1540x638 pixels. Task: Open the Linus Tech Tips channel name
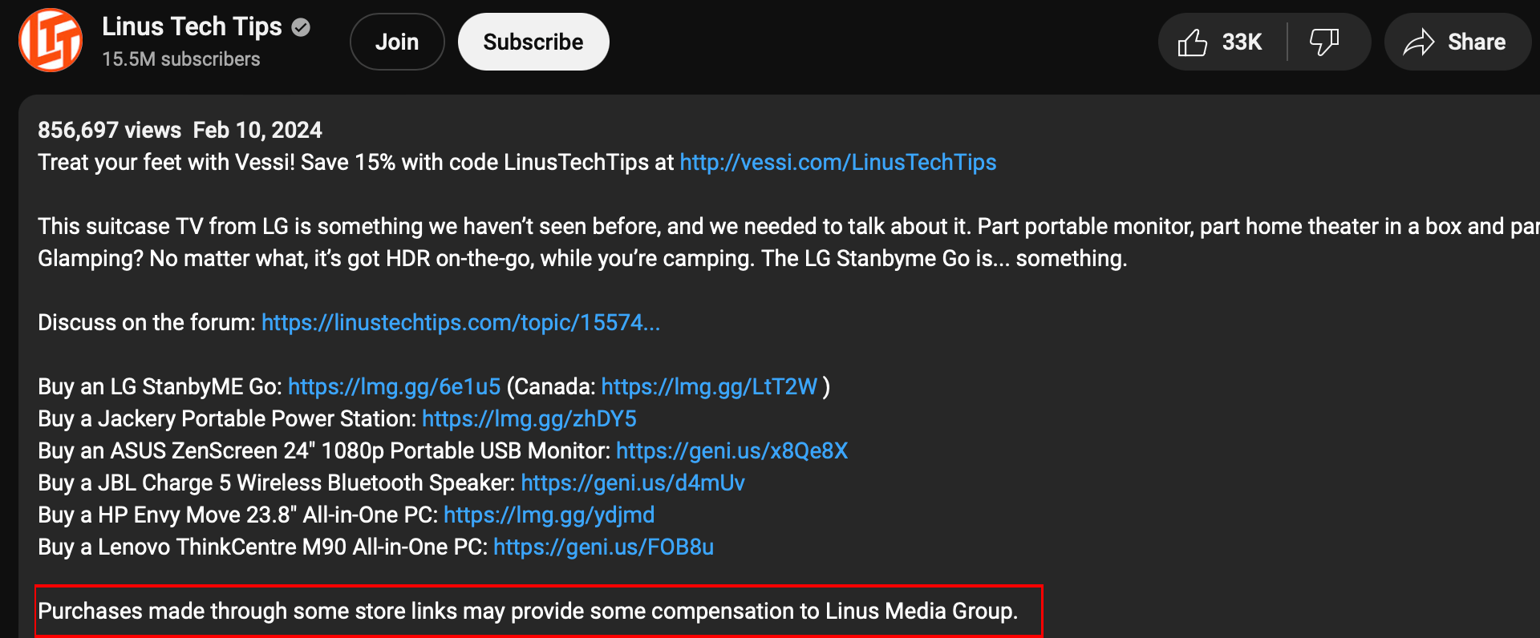(192, 26)
